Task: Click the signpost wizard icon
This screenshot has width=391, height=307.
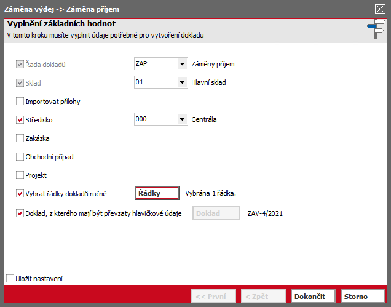Action: [x=376, y=29]
